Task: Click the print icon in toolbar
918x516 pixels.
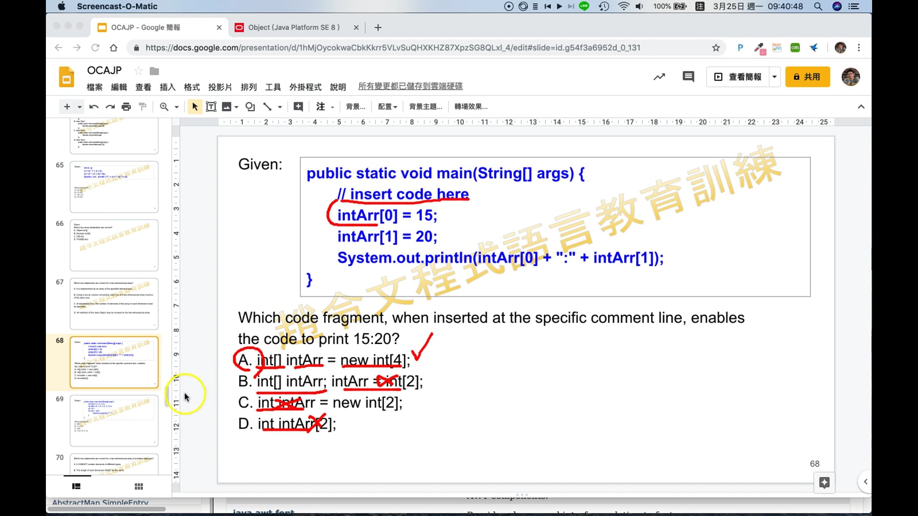Action: click(x=126, y=107)
